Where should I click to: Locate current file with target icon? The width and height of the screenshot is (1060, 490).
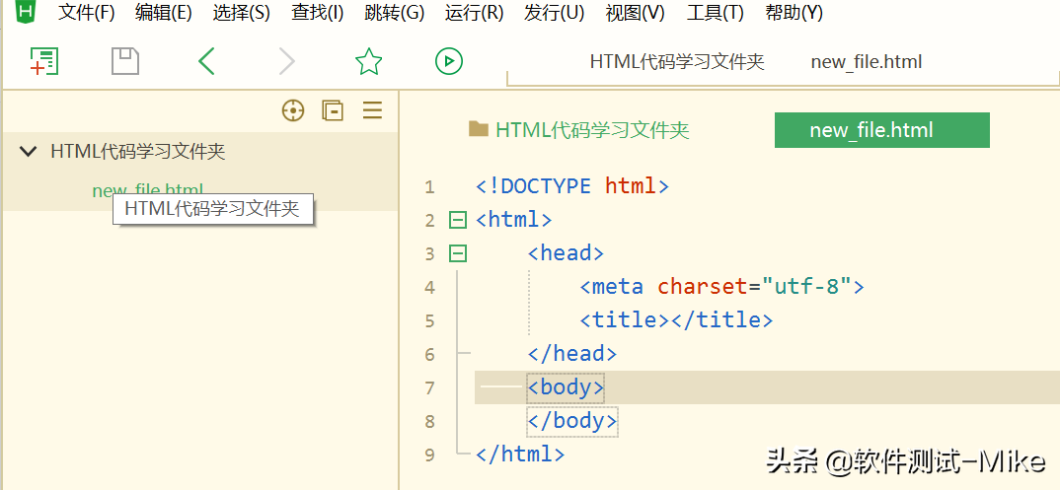[293, 110]
